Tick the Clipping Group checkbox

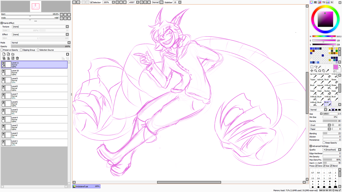point(21,50)
